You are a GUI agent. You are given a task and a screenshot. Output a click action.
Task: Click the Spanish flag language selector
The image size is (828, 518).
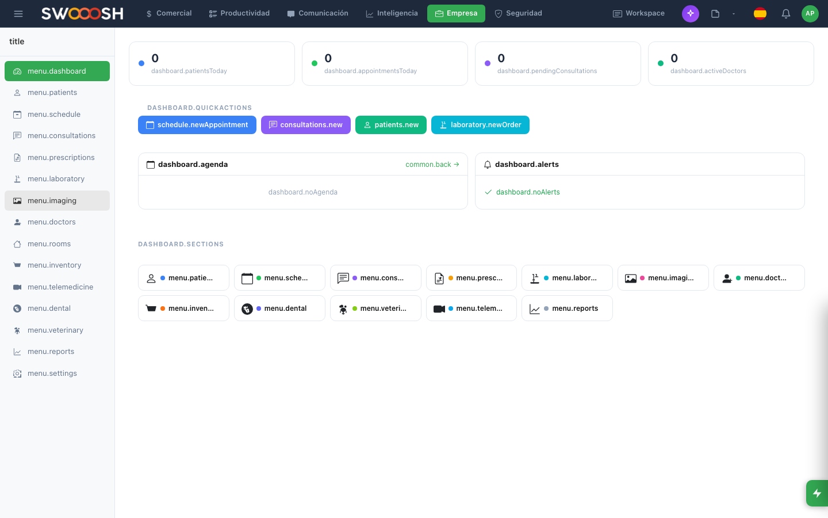point(760,14)
